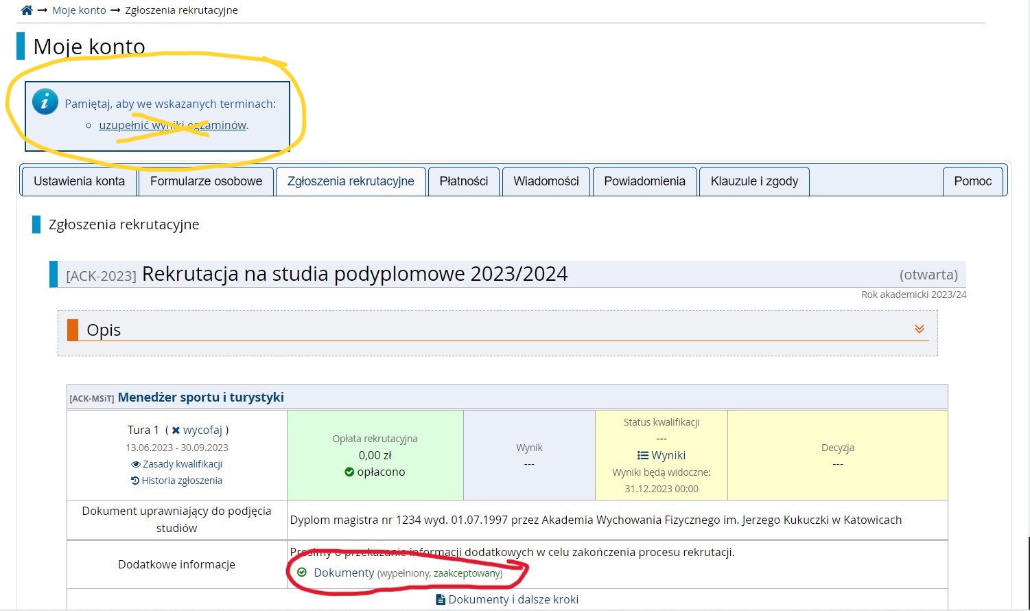
Task: Open Dokumenty i dalsze kroki
Action: point(514,599)
